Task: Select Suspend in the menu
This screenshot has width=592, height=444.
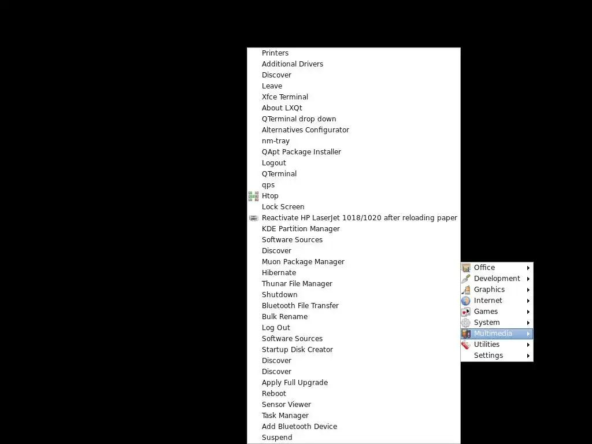Action: (354, 437)
